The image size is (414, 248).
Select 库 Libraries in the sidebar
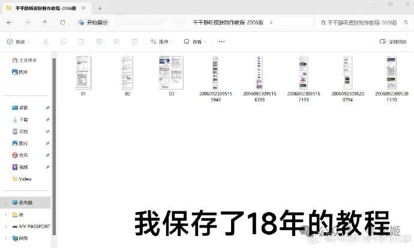point(18,215)
